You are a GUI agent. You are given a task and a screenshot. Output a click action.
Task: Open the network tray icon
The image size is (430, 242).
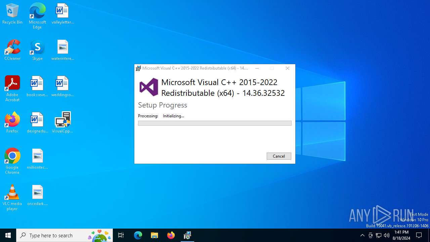379,235
